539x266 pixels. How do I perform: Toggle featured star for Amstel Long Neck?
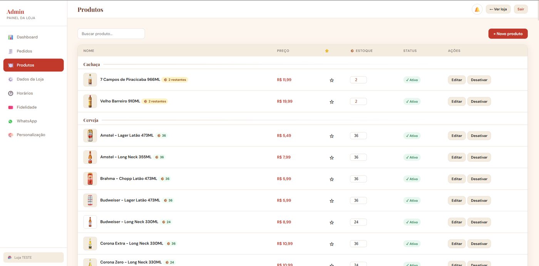(x=331, y=157)
